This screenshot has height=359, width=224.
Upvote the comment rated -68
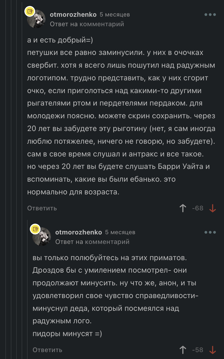pos(183,208)
